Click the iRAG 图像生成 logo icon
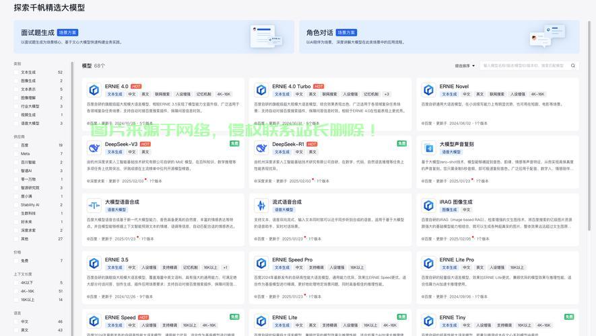This screenshot has width=596, height=336. click(x=428, y=206)
